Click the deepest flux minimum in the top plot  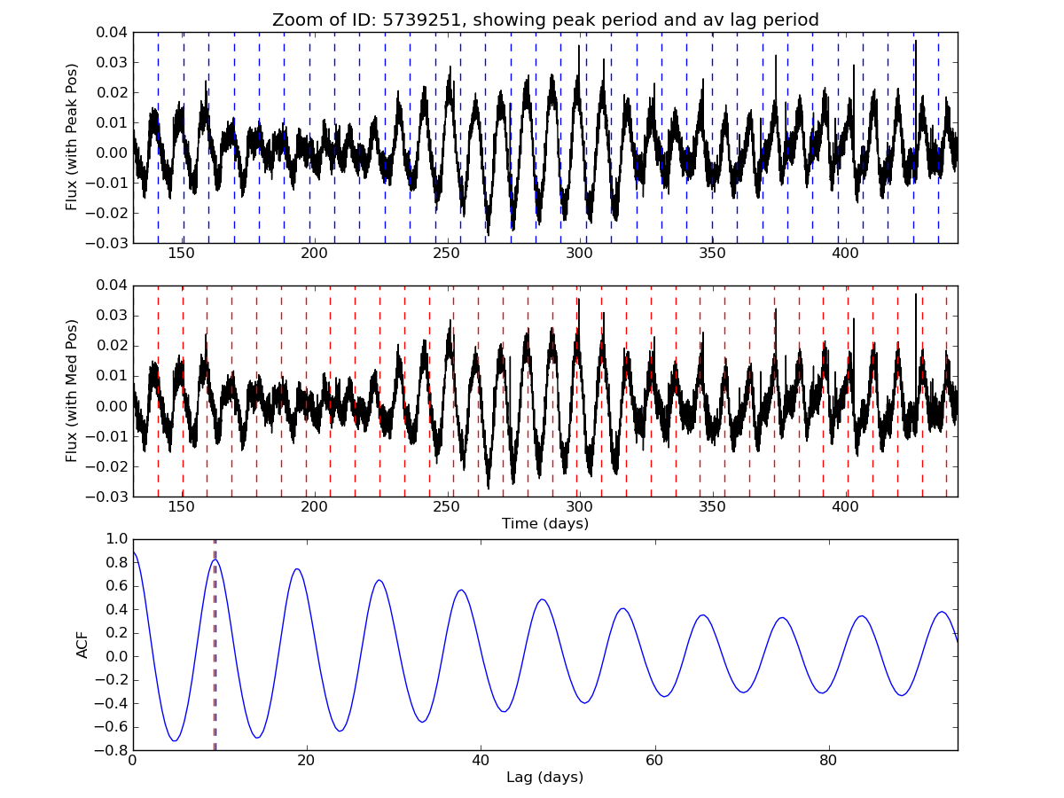[488, 233]
